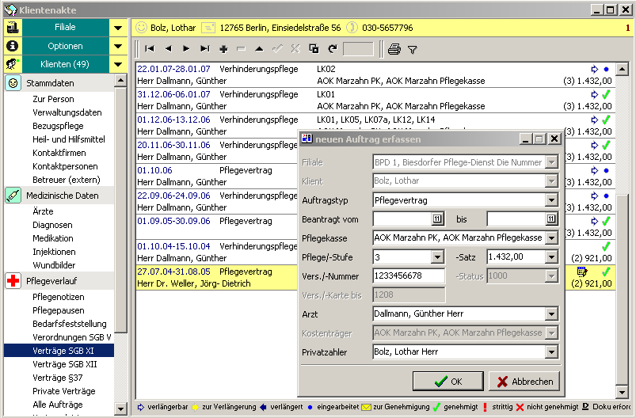Image resolution: width=636 pixels, height=418 pixels.
Task: Jump to the first record in toolbar
Action: tap(149, 49)
